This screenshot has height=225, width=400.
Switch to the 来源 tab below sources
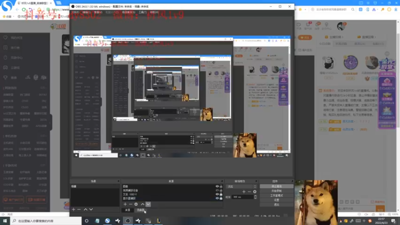128,210
